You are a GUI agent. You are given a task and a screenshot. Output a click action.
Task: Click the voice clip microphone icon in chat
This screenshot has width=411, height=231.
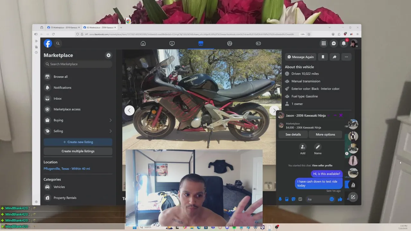280,199
